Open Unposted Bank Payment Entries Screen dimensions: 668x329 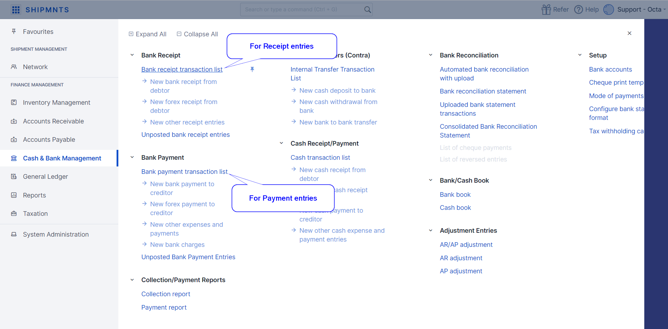point(188,257)
